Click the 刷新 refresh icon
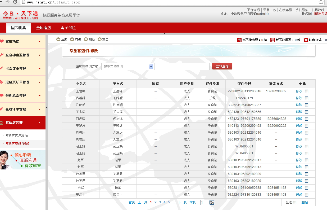Screen dimensions: 327x210 [86, 40]
